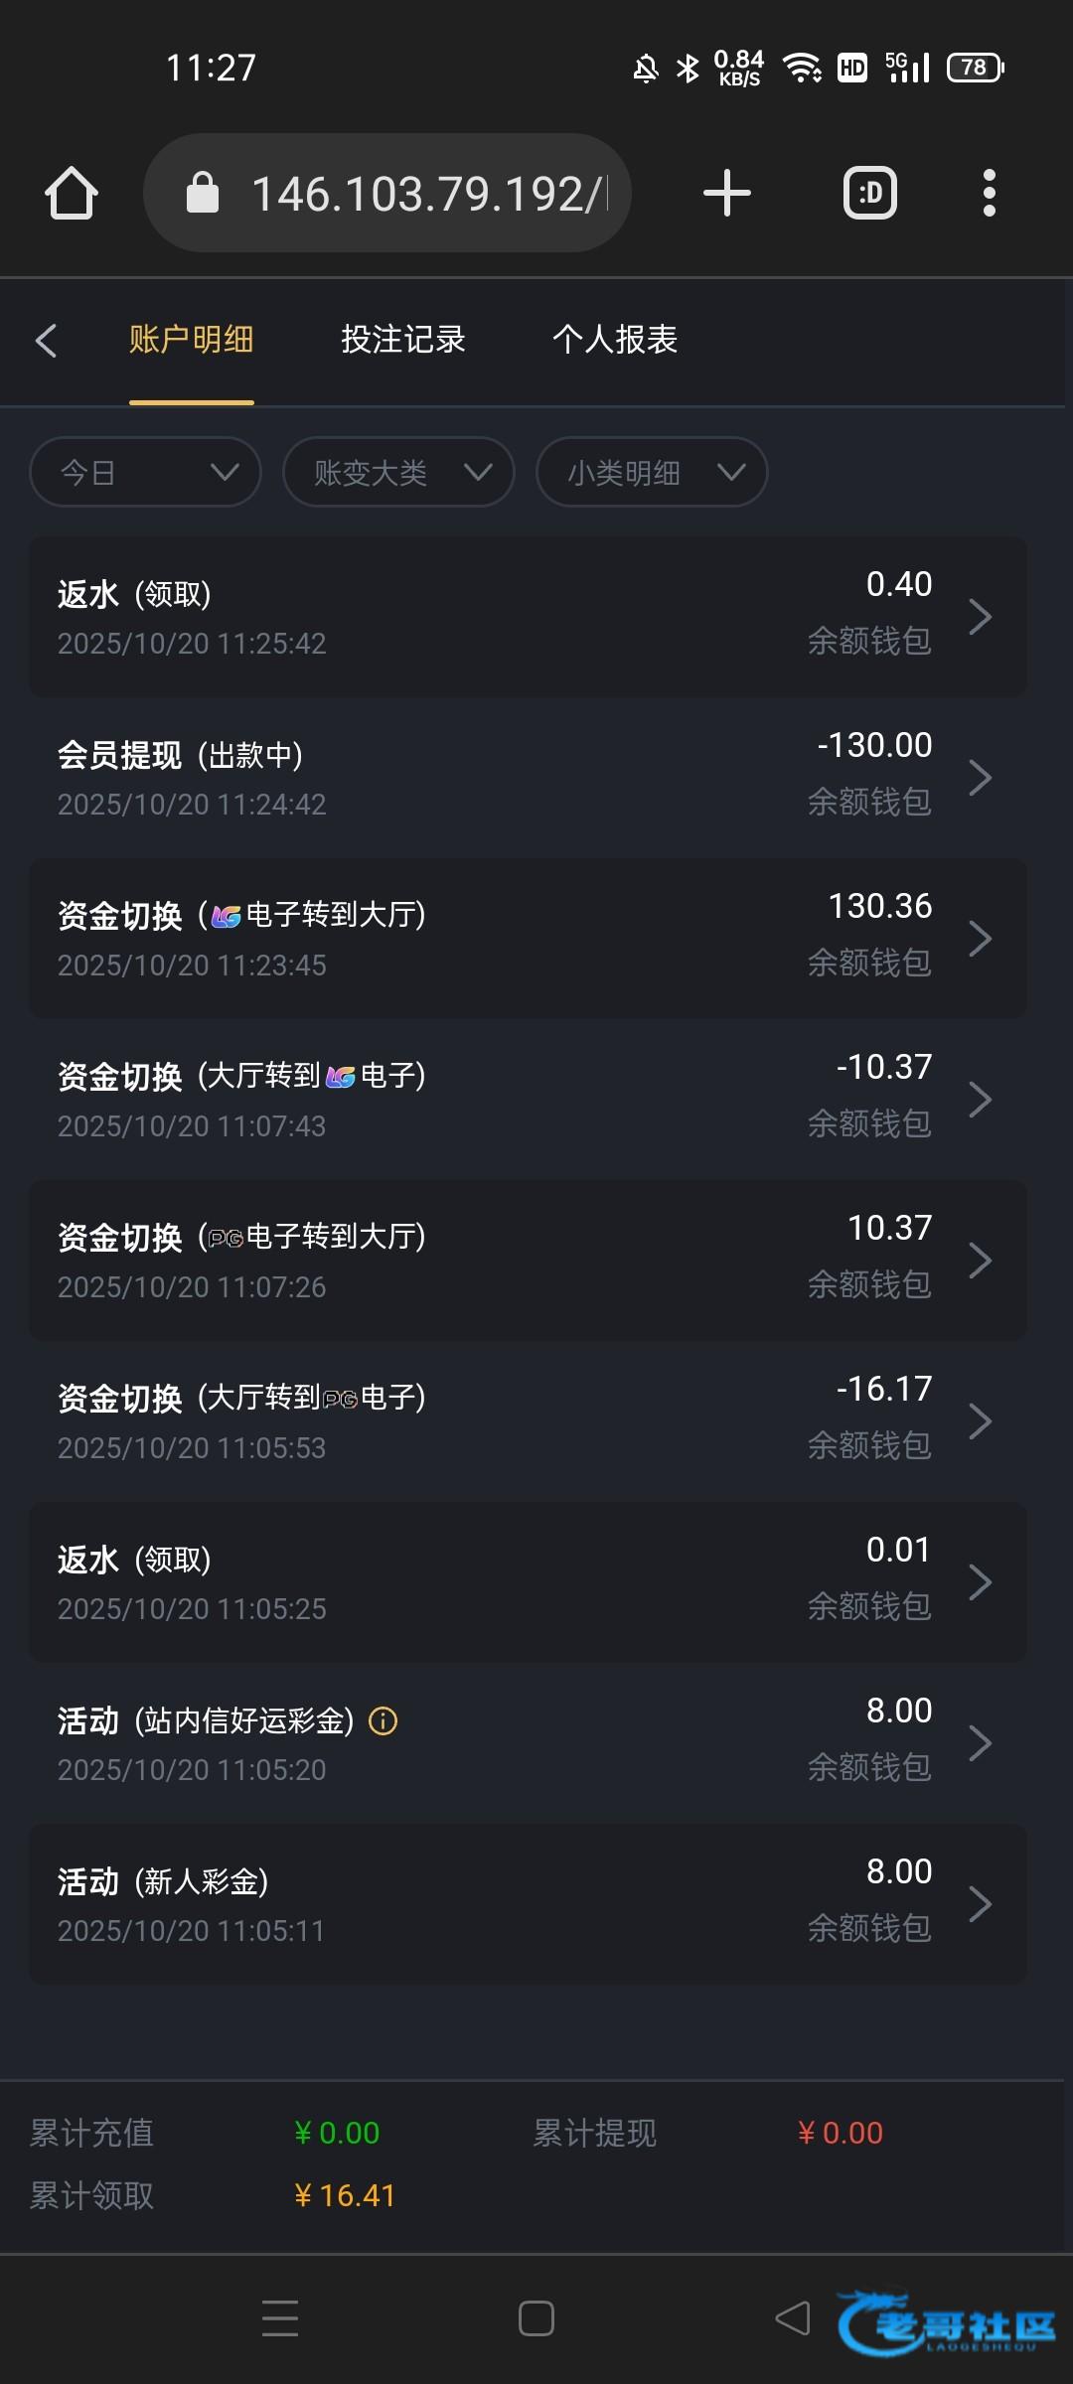View details of the 130.36 资金切换 entry
Viewport: 1073px width, 2384px height.
(527, 939)
